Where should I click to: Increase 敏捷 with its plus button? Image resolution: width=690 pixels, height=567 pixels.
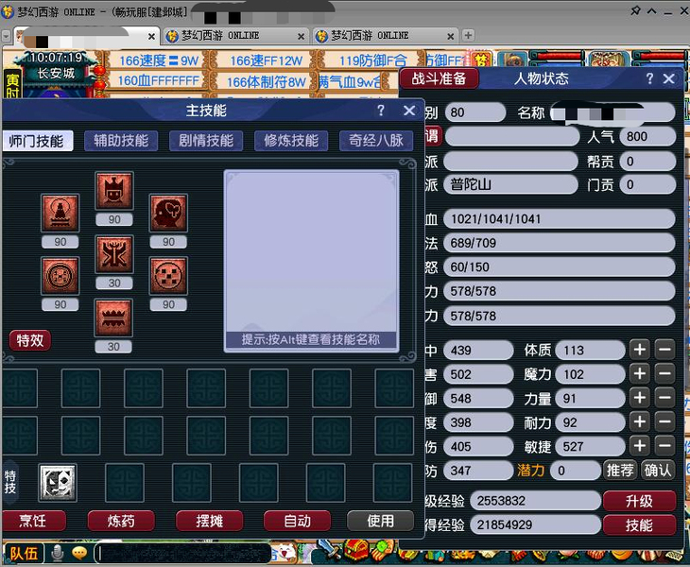640,446
